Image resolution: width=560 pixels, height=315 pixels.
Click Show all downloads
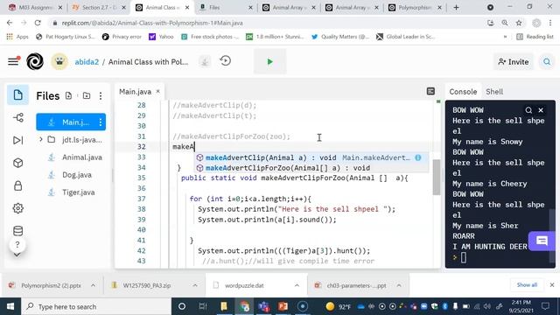pyautogui.click(x=527, y=285)
